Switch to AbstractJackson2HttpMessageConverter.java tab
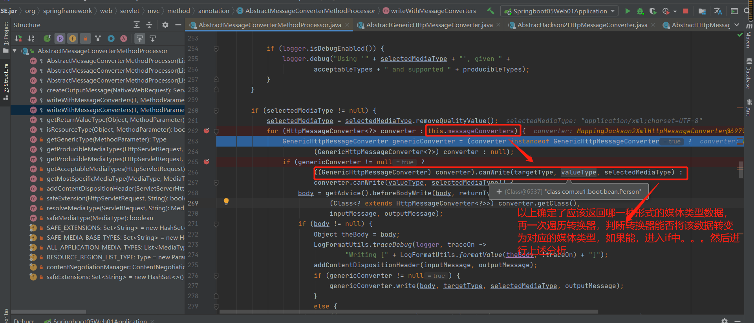Screen dimensions: 754x323 582,25
